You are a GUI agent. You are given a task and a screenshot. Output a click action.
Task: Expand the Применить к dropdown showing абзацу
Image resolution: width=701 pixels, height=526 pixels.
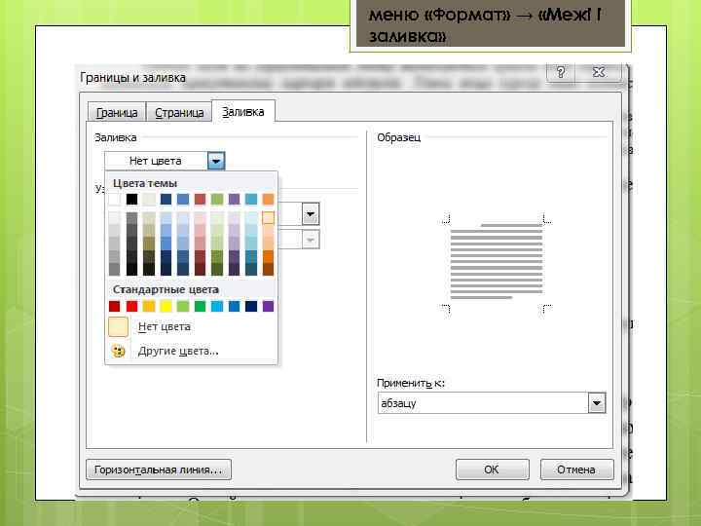(x=597, y=403)
